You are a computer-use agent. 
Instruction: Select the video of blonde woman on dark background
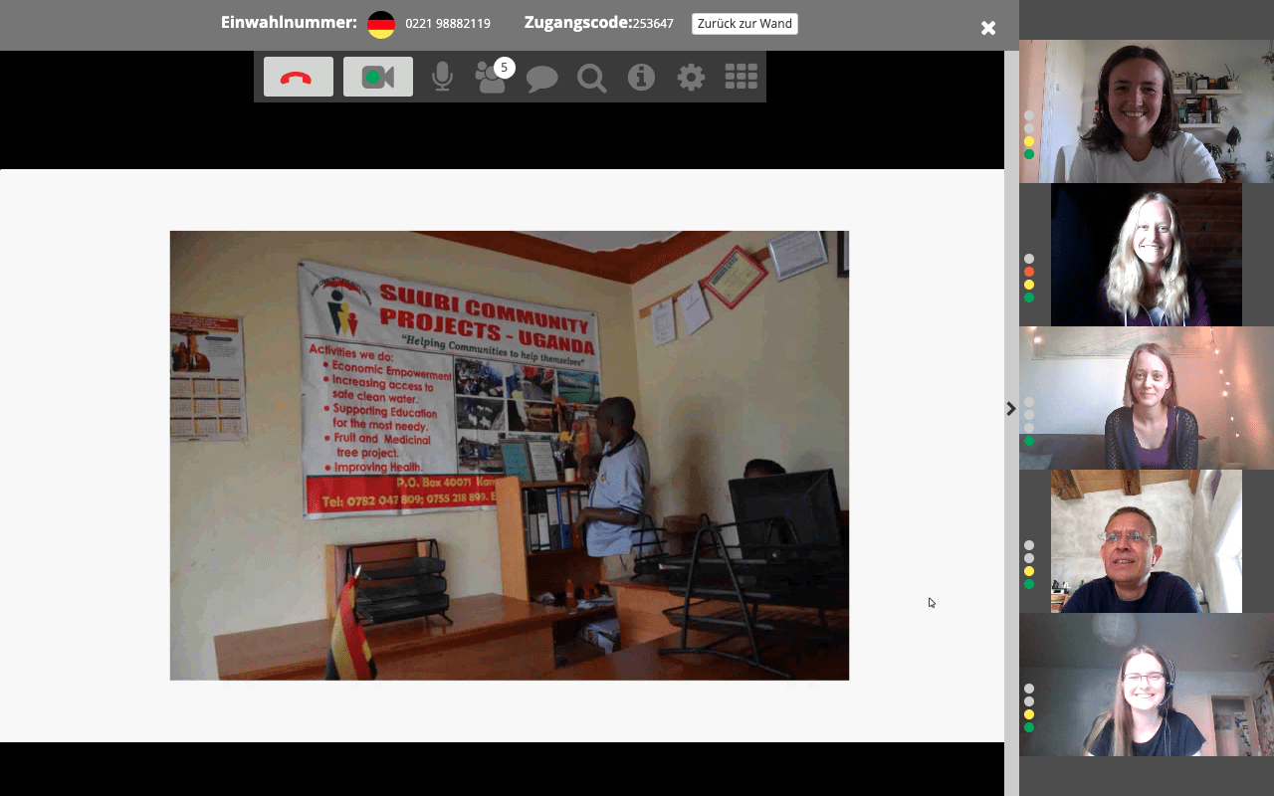[x=1147, y=255]
